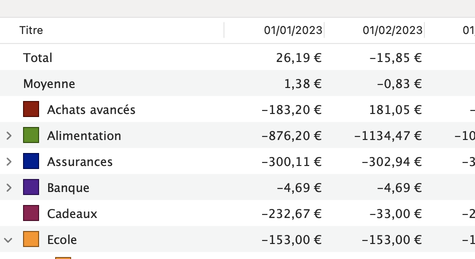Click the purple Banque color swatch
This screenshot has height=259, width=475.
pos(31,187)
